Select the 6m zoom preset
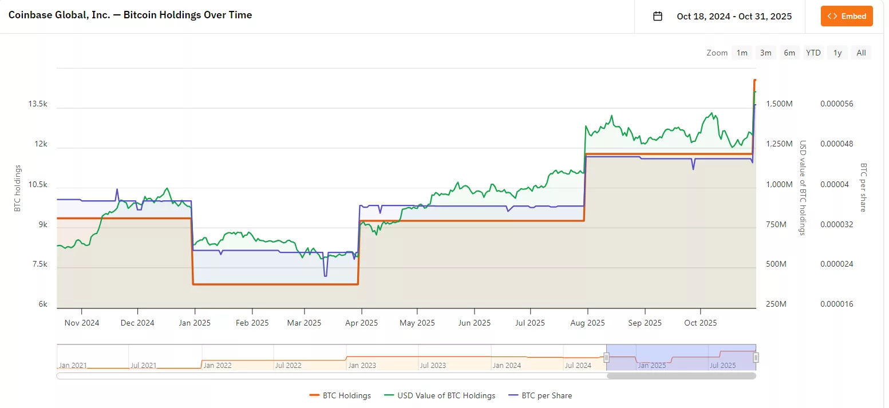 [x=789, y=52]
